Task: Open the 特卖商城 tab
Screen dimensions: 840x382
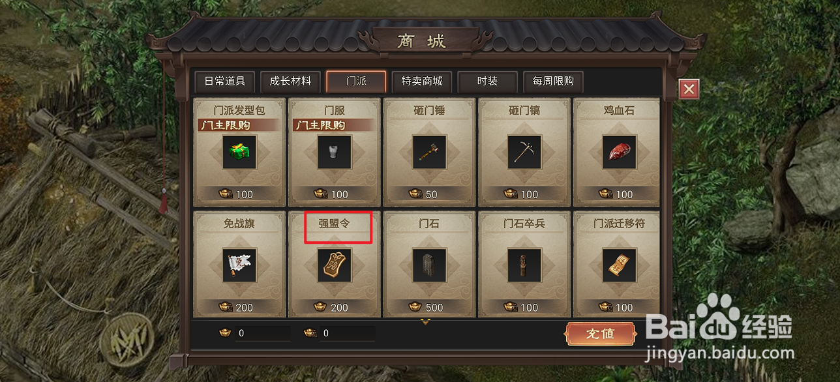Action: (x=422, y=81)
